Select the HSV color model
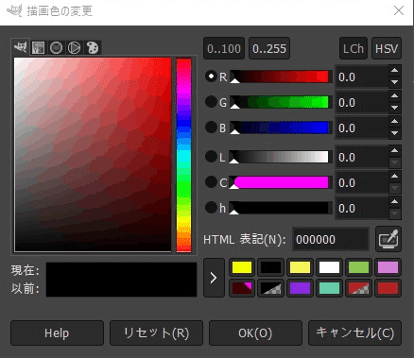The height and width of the screenshot is (358, 414). pos(387,48)
